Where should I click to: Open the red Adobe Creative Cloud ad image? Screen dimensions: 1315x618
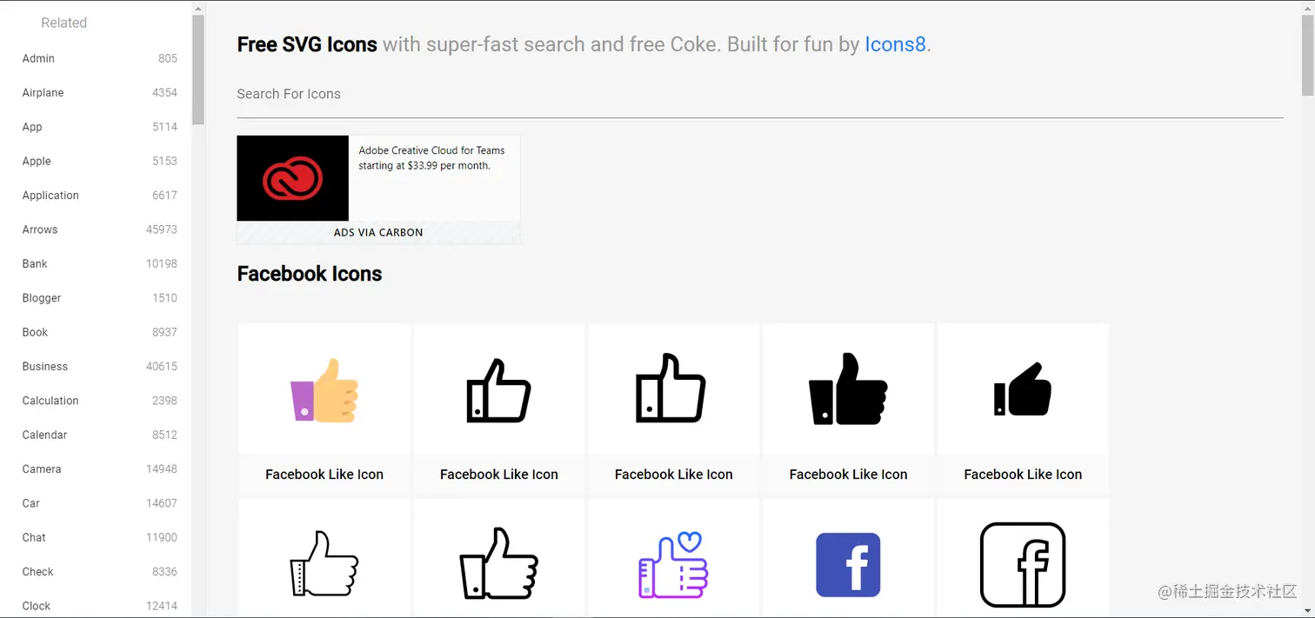(x=292, y=178)
